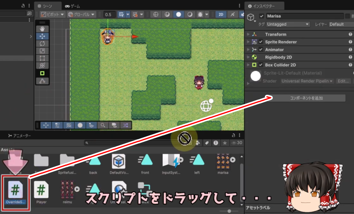The image size is (354, 214).
Task: Click コンポーネントを追加 add component button
Action: 306,98
